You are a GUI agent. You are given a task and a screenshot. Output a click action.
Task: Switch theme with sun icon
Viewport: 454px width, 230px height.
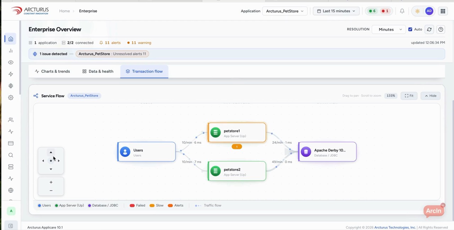(x=417, y=11)
